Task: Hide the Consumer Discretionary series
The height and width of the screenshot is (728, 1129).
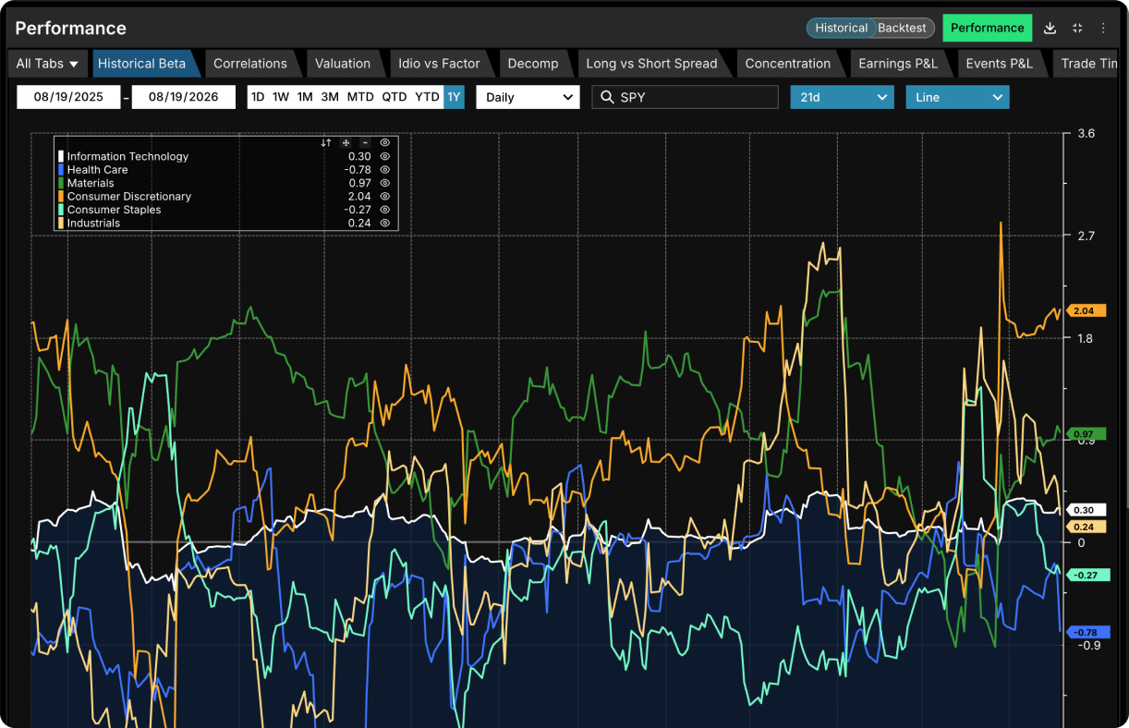Action: tap(385, 196)
